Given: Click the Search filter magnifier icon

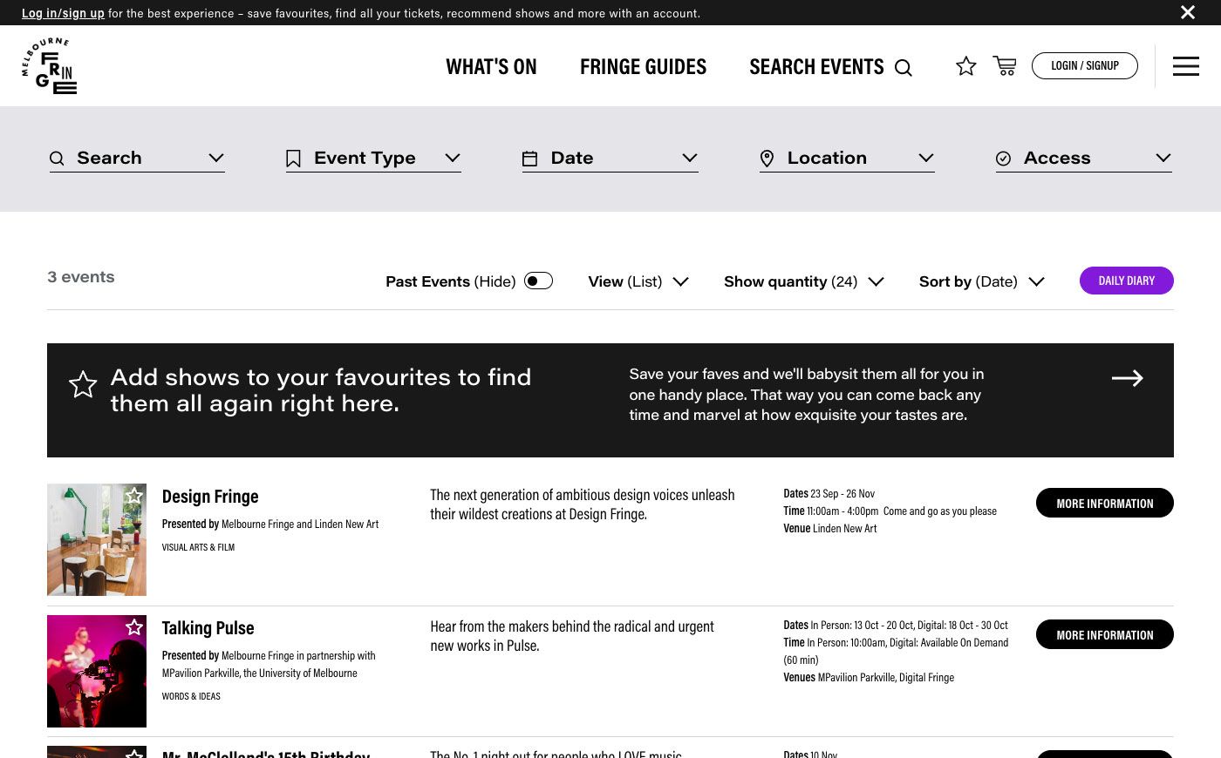Looking at the screenshot, I should coord(57,159).
